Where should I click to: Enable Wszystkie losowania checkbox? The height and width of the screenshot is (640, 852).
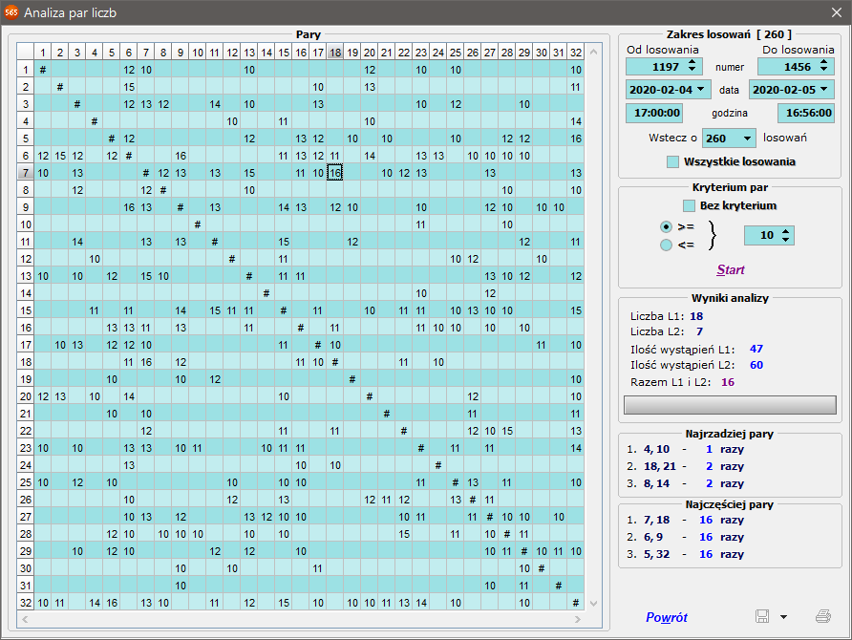[672, 161]
